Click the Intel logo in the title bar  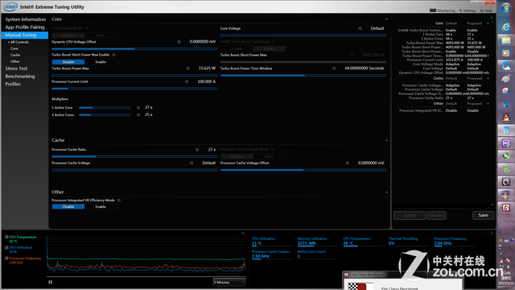[10, 6]
